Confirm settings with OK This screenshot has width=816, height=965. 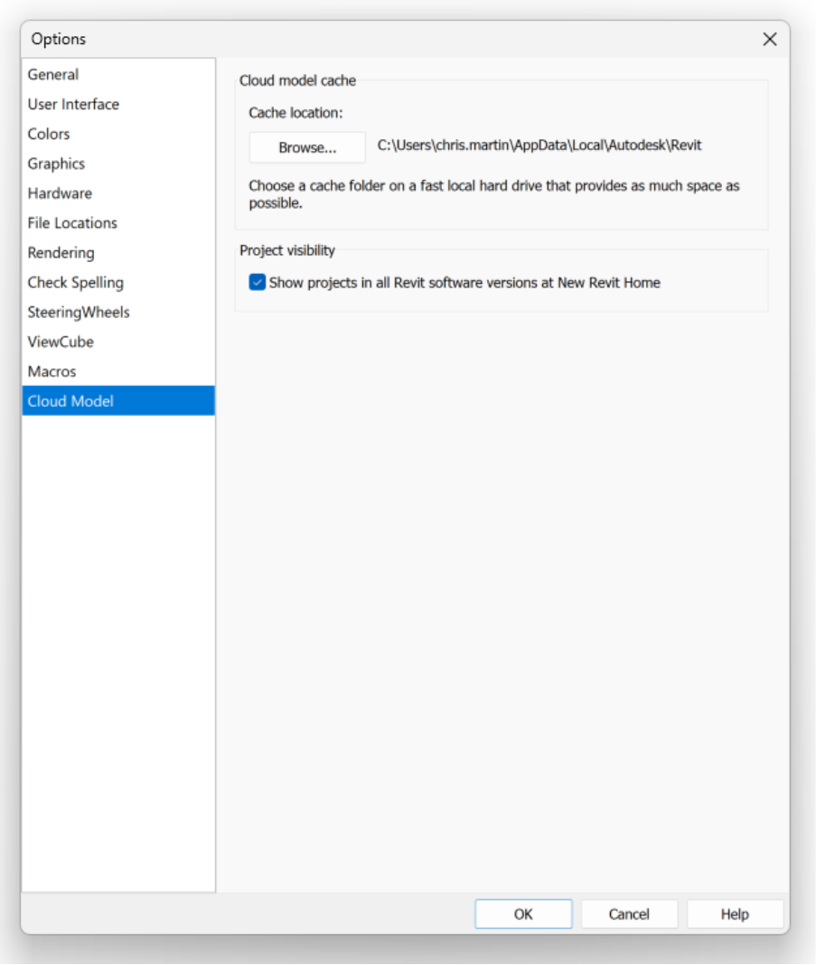[523, 913]
